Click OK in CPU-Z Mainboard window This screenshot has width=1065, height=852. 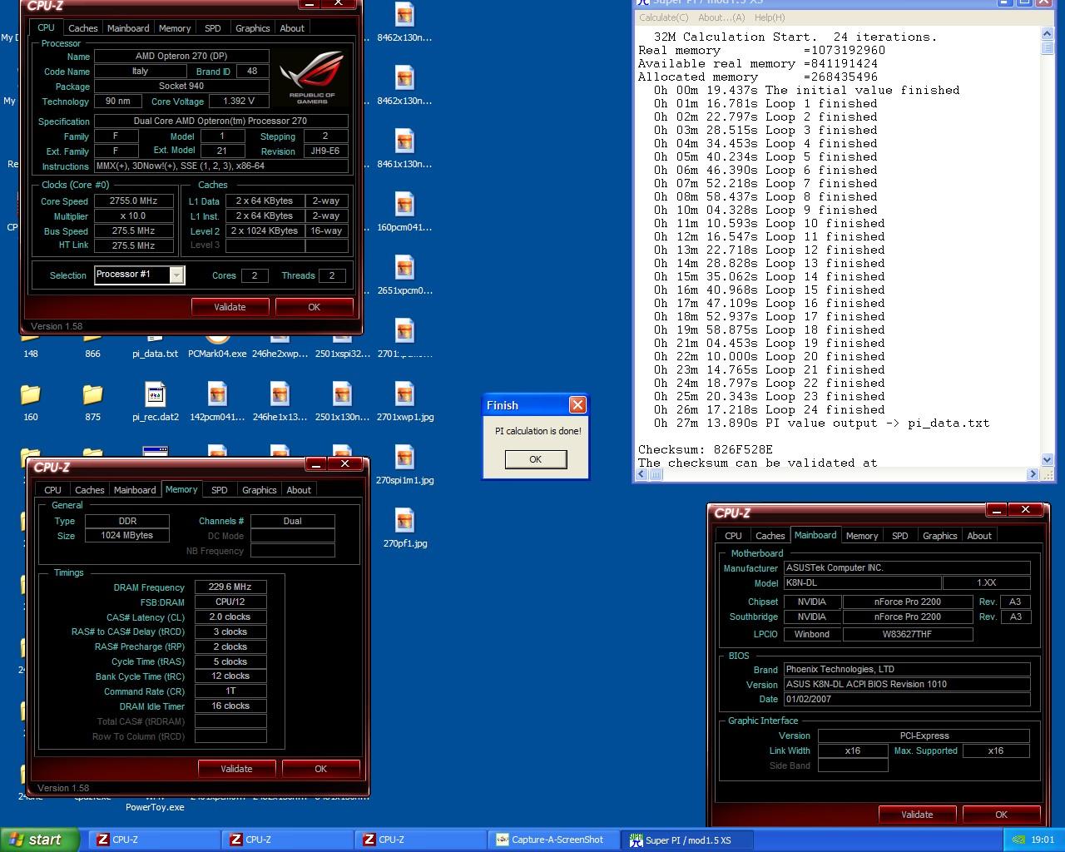[x=1001, y=815]
